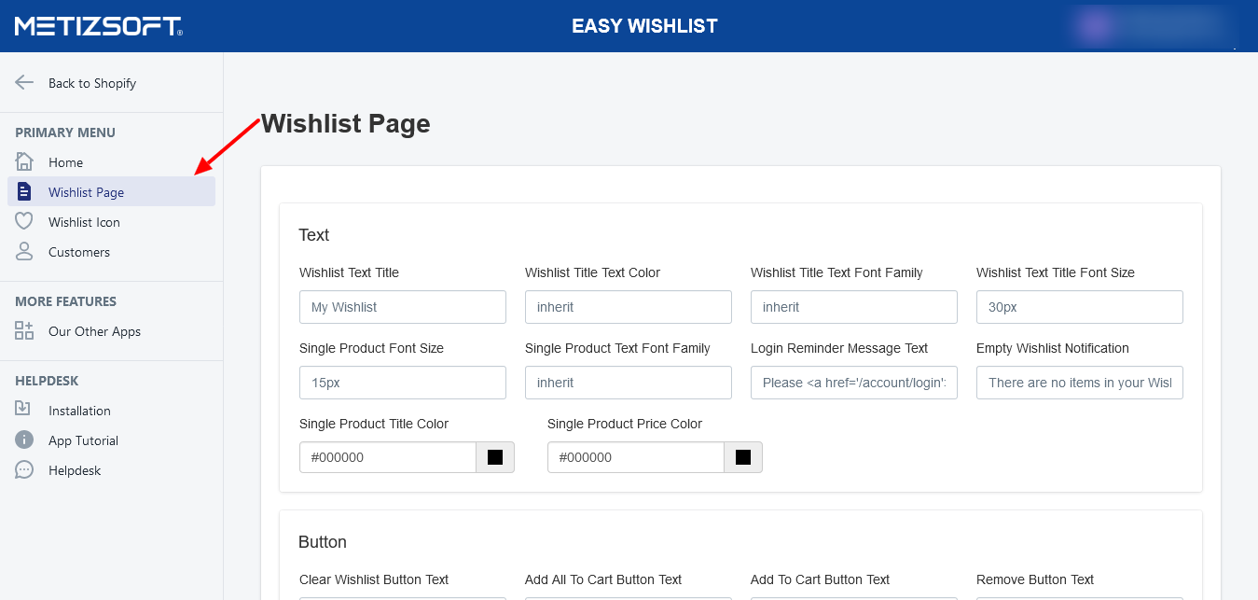Open the App Tutorial link

tap(83, 440)
